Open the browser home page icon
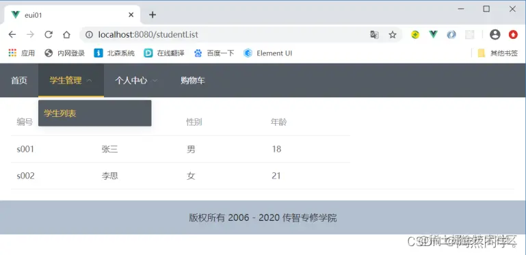Viewport: 526px width, 255px height. pyautogui.click(x=67, y=34)
